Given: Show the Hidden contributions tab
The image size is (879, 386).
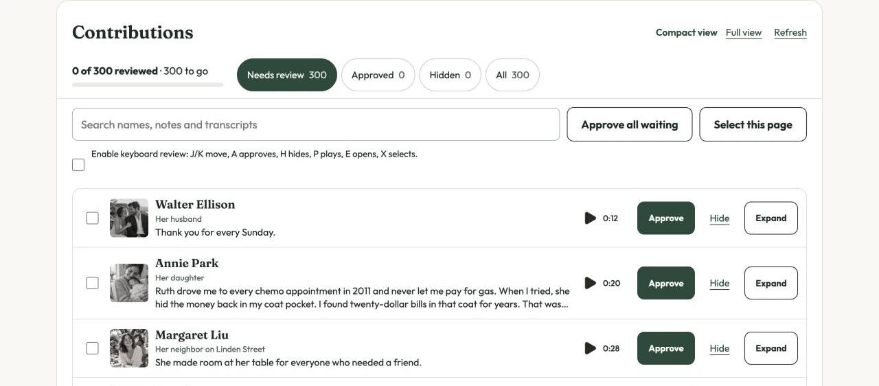Looking at the screenshot, I should click(x=450, y=75).
